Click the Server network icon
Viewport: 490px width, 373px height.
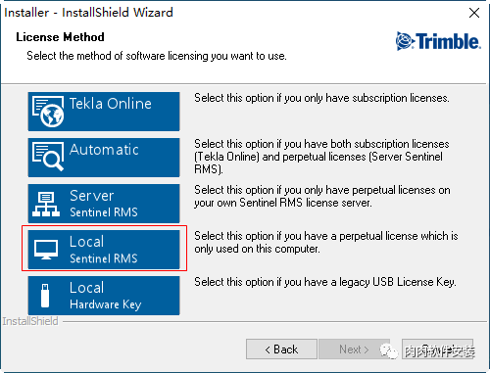tap(46, 204)
